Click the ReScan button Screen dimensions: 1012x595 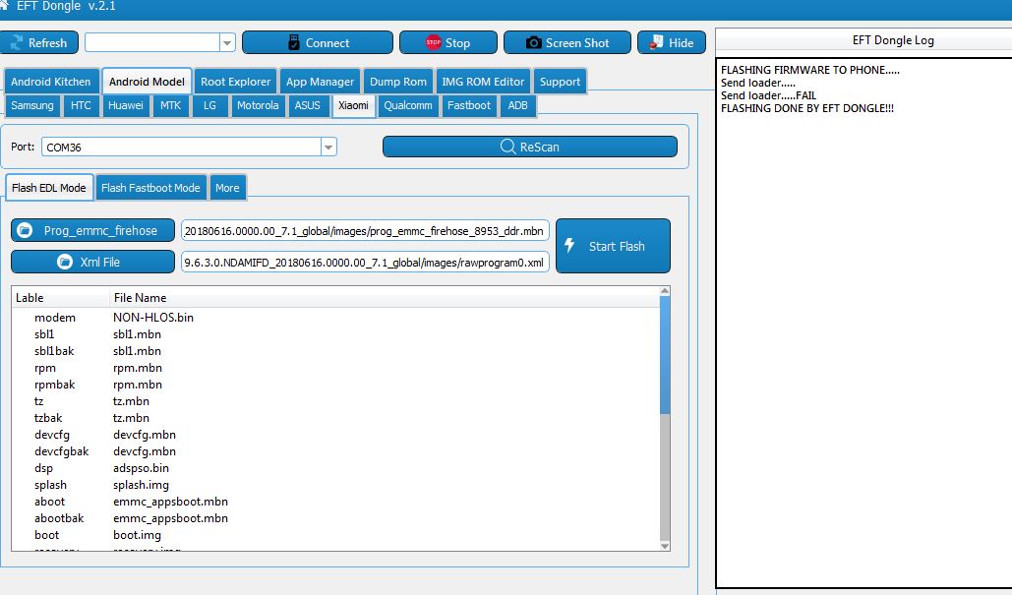coord(530,147)
